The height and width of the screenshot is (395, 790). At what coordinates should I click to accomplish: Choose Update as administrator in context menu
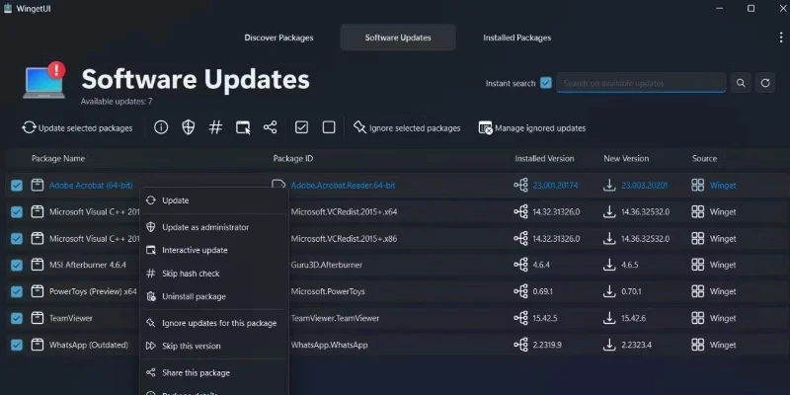click(x=213, y=227)
